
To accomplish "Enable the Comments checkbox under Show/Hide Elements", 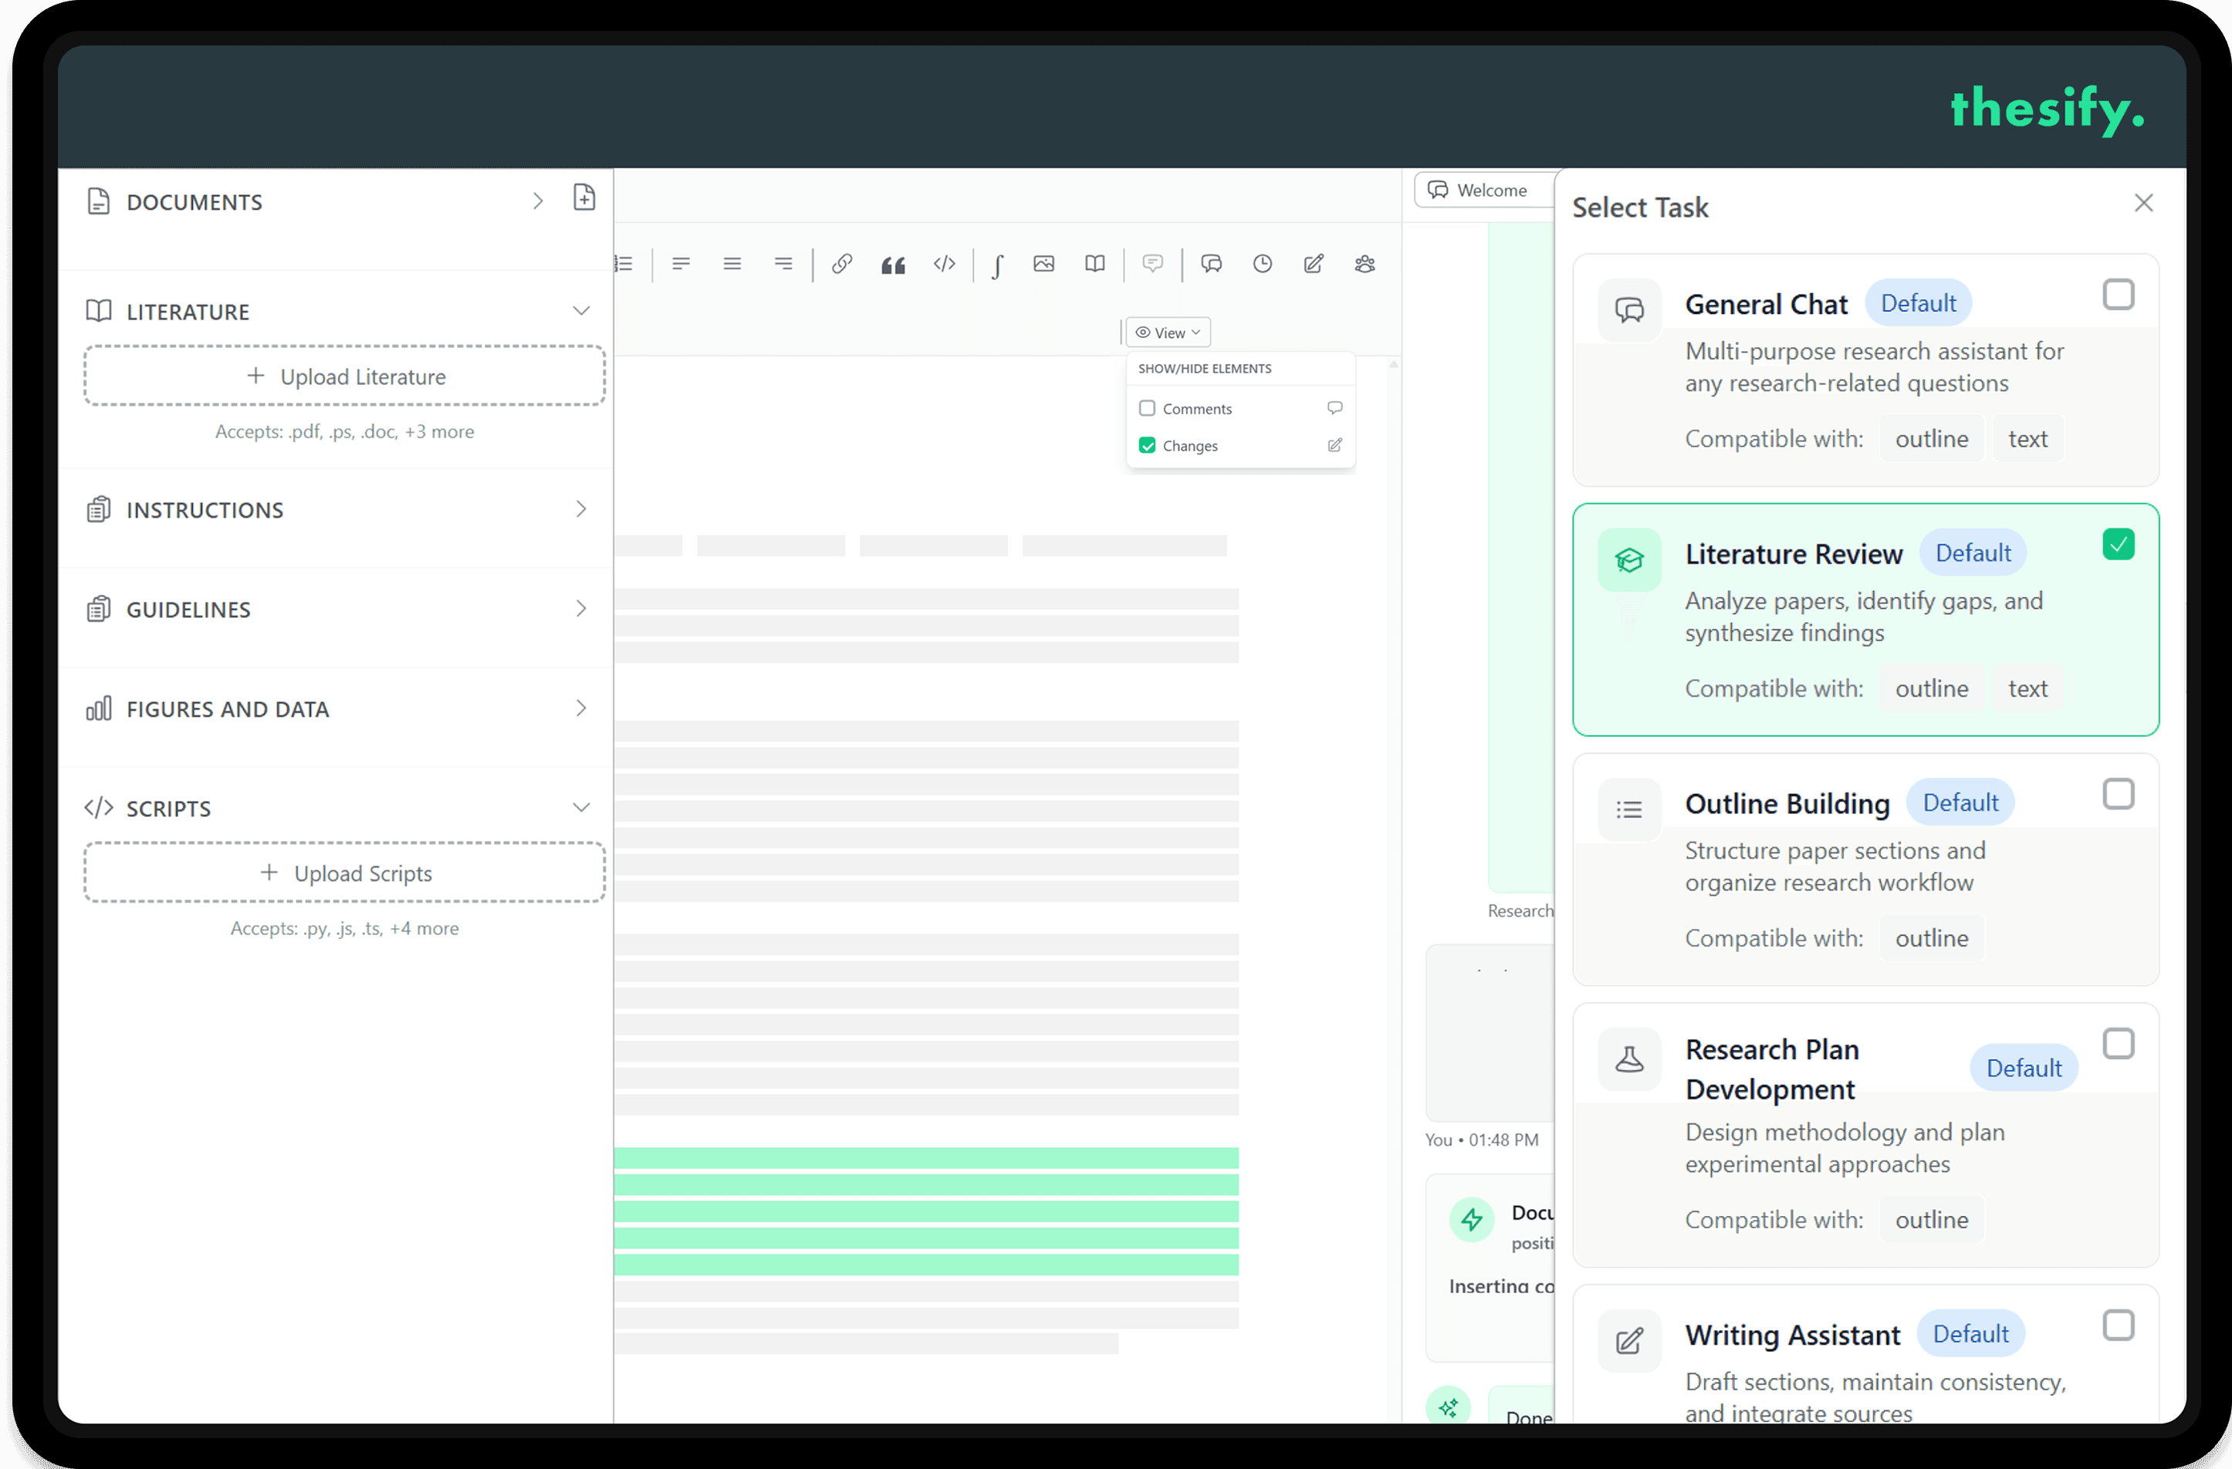I will 1146,408.
